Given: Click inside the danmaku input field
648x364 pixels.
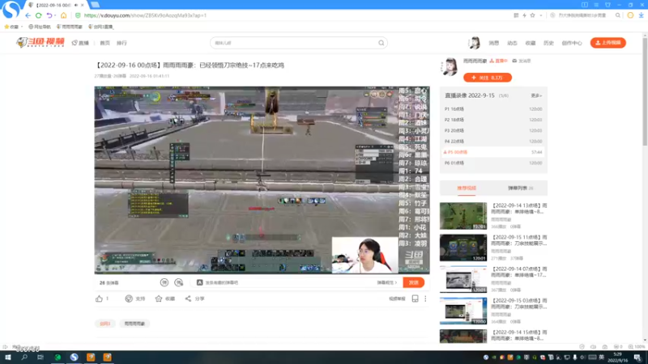Looking at the screenshot, I should [289, 282].
